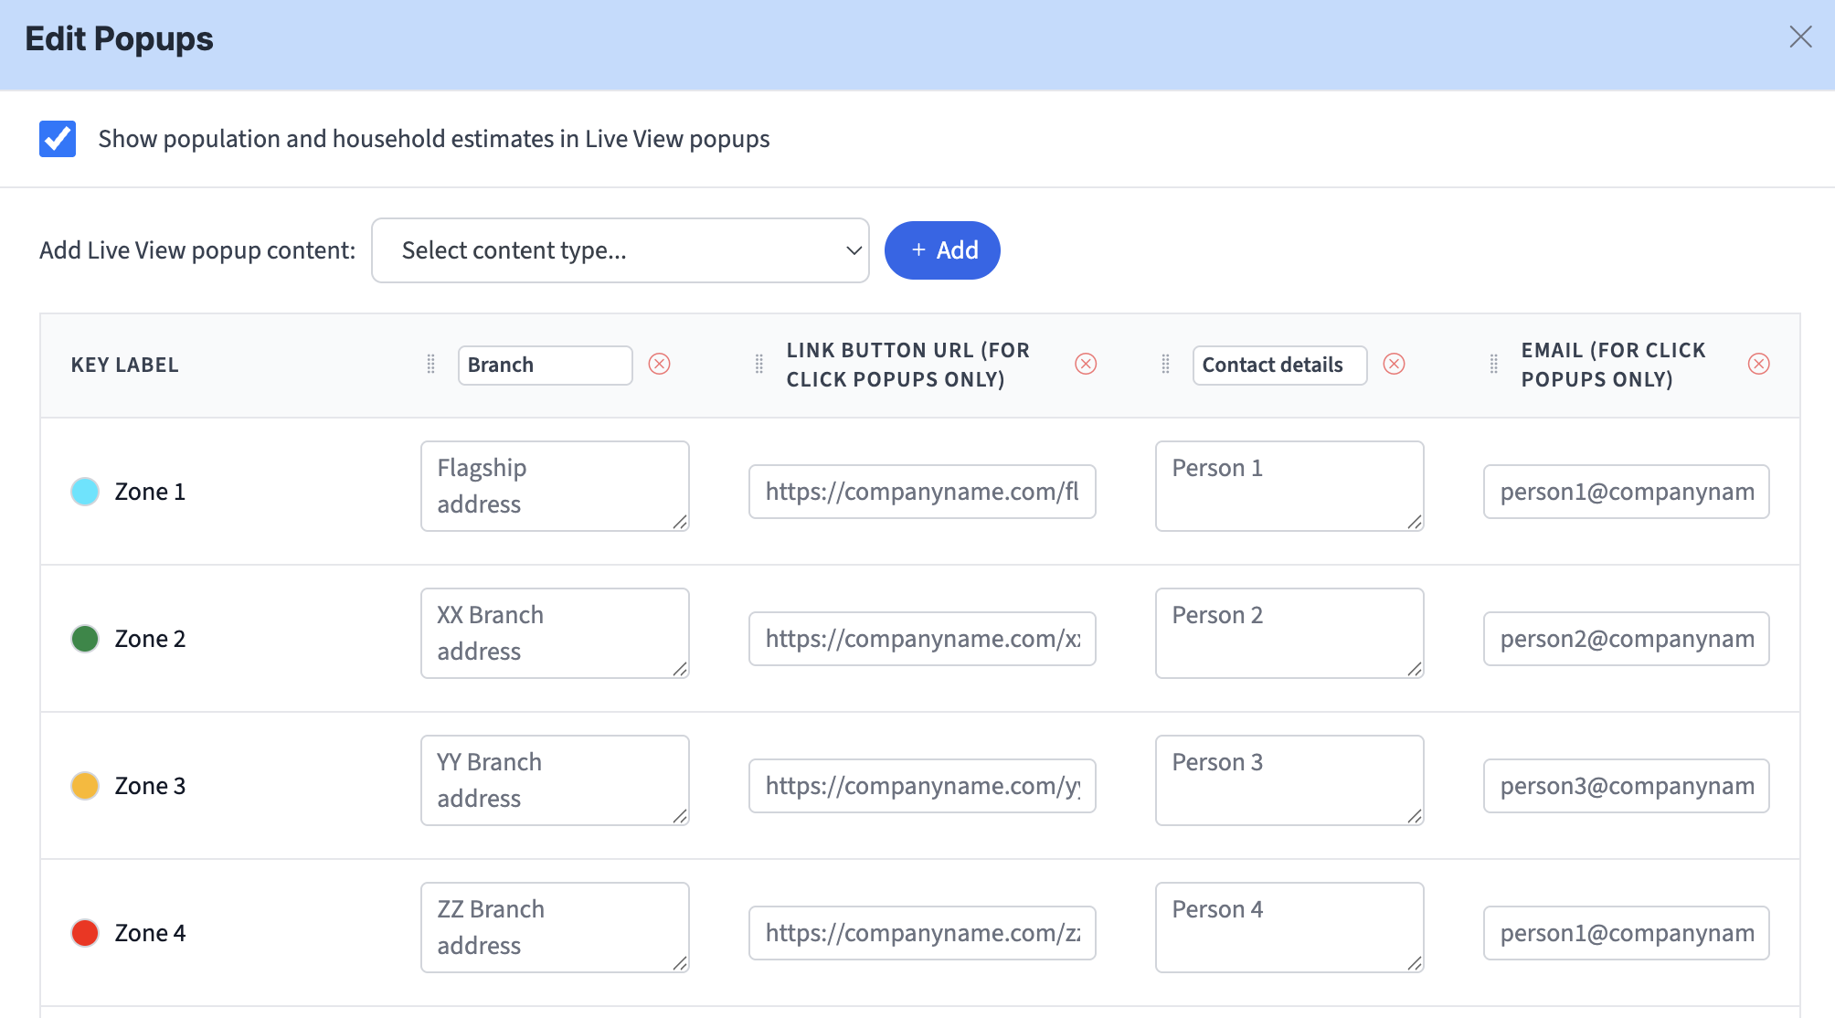
Task: Click the Person 4 contact textarea
Action: pos(1289,927)
